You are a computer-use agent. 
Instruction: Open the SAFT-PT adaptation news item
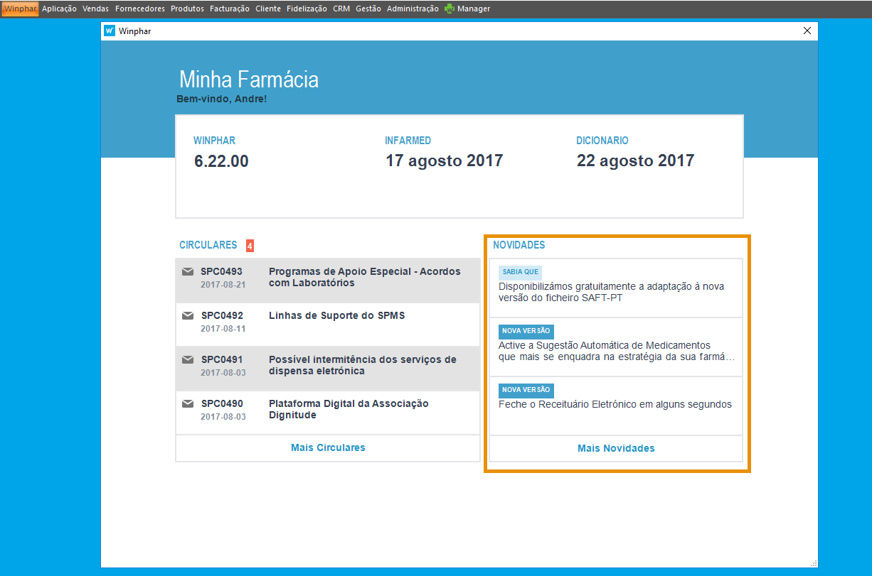click(x=611, y=292)
